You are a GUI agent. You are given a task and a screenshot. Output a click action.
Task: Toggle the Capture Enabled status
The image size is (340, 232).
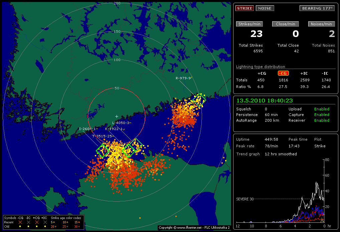tap(322, 115)
